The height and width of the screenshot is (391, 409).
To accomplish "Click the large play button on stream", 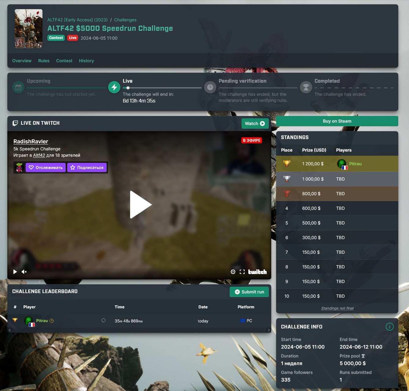I will point(140,205).
